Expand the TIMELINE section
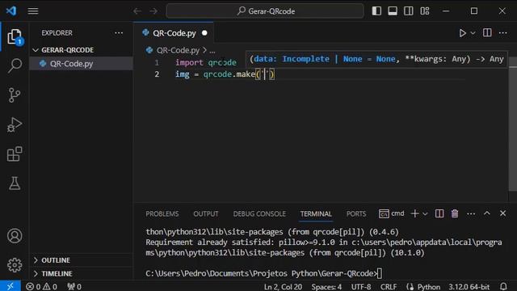Viewport: 517px width, 291px height. (x=81, y=273)
